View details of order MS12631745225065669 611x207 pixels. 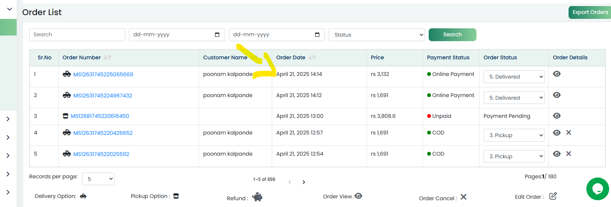pos(557,74)
